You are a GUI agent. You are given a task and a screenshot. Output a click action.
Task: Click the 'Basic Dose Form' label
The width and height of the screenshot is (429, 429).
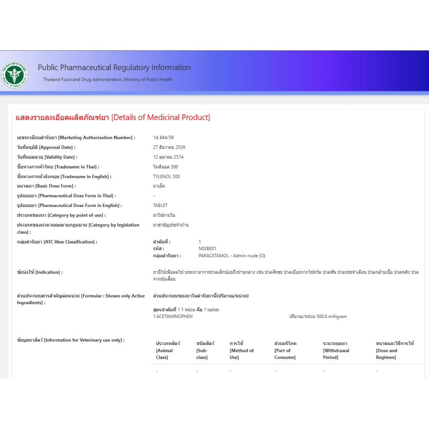coord(46,186)
